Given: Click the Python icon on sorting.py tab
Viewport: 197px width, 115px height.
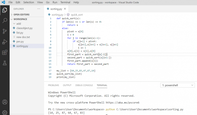Looking at the screenshot, I should [x=48, y=9].
